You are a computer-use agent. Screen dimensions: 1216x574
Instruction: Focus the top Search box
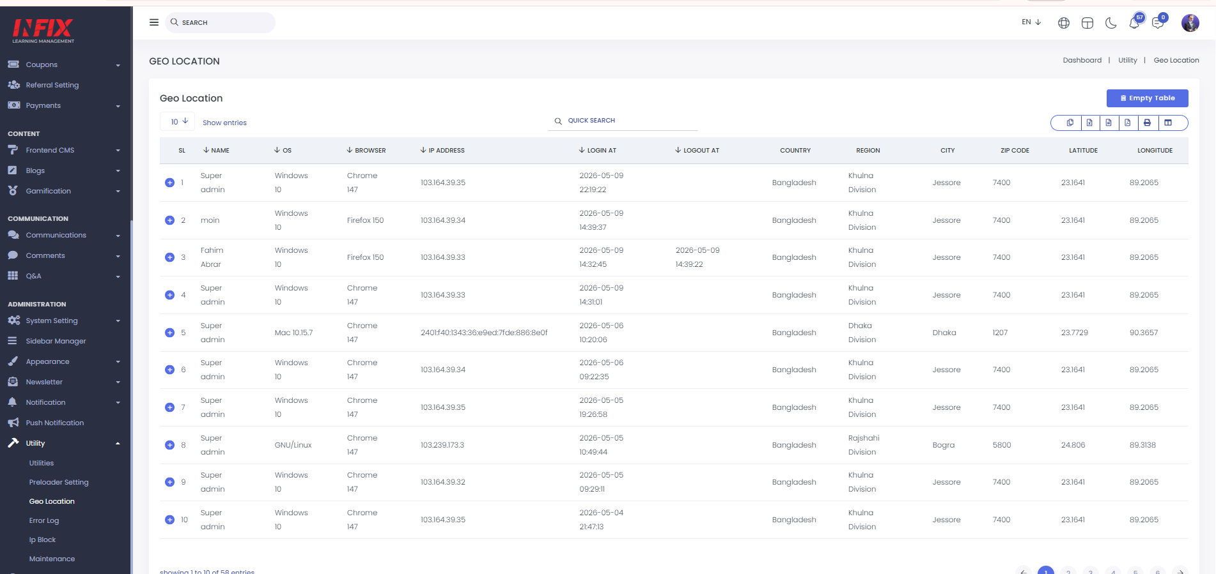tap(221, 22)
